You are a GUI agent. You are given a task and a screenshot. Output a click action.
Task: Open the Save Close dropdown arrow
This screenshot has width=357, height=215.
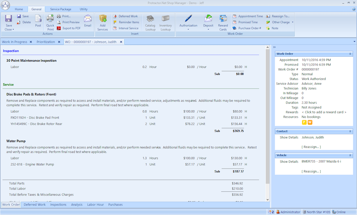(x=13, y=30)
